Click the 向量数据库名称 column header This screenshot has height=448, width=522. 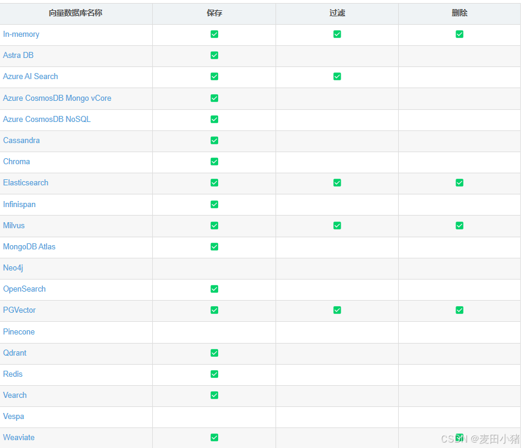coord(76,13)
